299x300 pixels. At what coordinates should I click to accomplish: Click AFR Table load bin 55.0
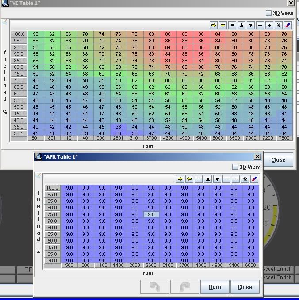52,234
